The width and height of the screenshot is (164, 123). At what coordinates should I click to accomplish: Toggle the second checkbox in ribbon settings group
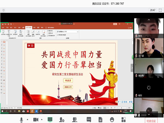click(x=48, y=33)
